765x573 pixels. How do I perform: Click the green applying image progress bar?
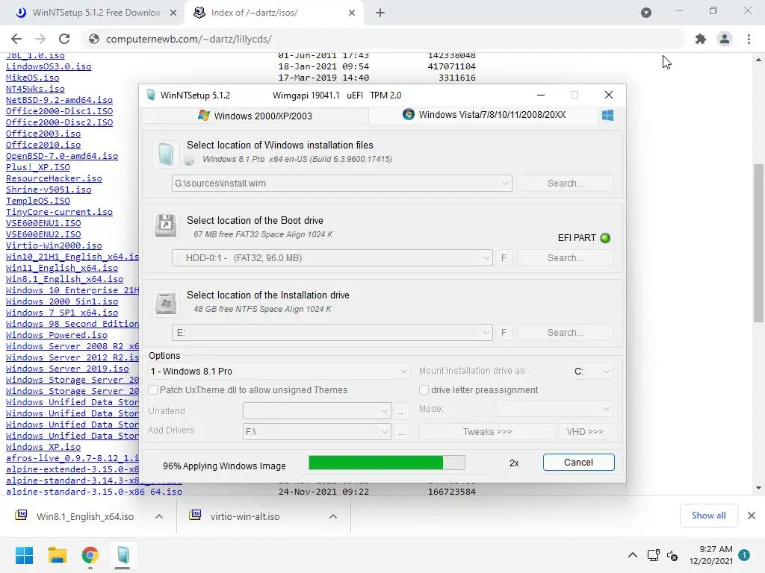[x=387, y=463]
